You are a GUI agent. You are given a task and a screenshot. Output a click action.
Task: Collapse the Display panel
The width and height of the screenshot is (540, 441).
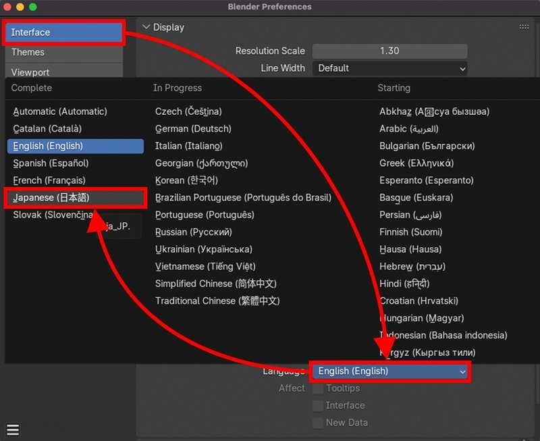(x=146, y=27)
